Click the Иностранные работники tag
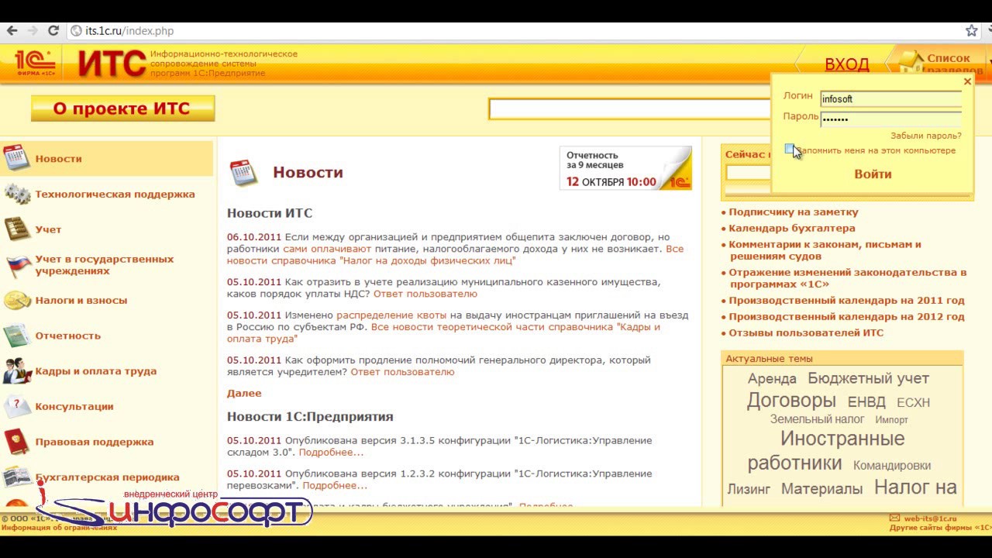The image size is (992, 558). (826, 451)
